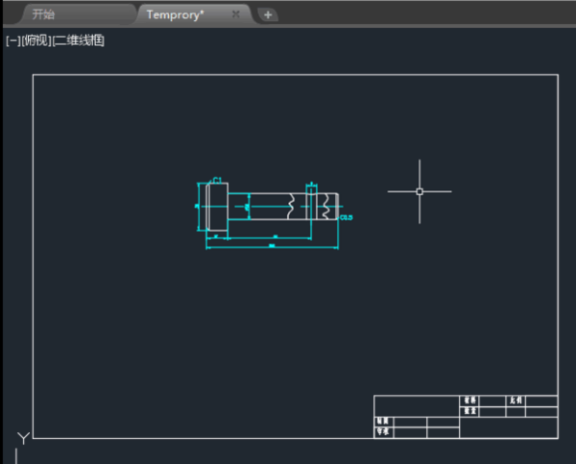Click the 制图 cell in the title block
Viewport: 576px width, 464px height.
click(383, 422)
